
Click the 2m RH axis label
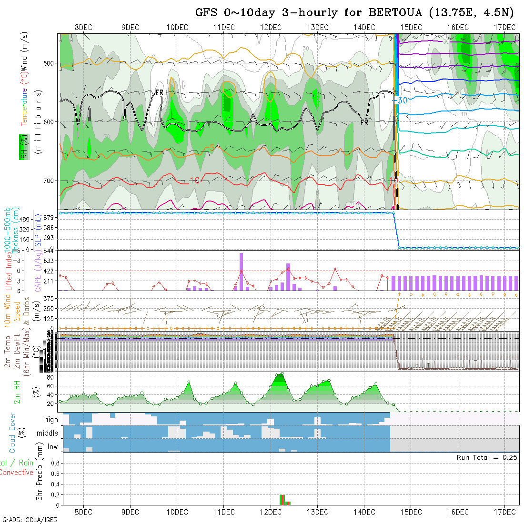[x=17, y=391]
